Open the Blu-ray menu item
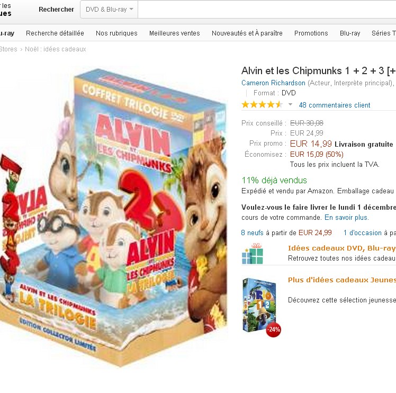 (x=350, y=33)
